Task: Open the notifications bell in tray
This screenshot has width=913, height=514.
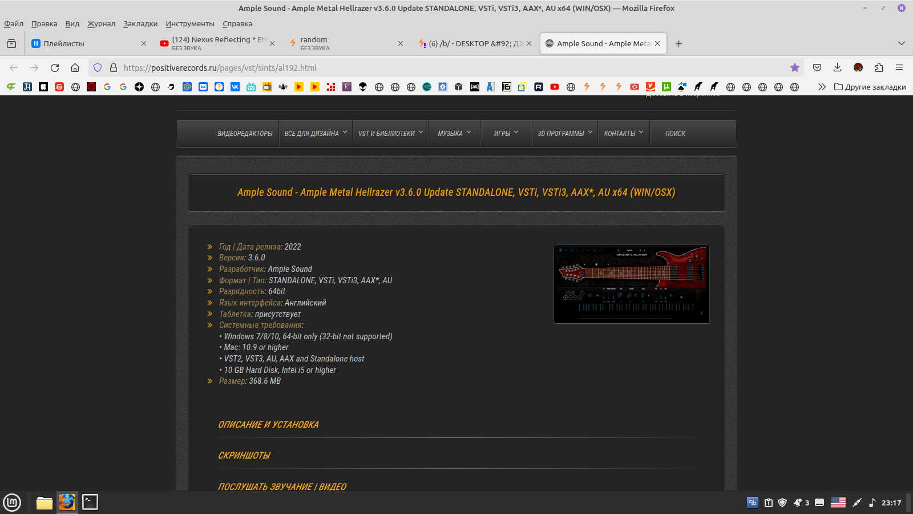Action: point(798,503)
